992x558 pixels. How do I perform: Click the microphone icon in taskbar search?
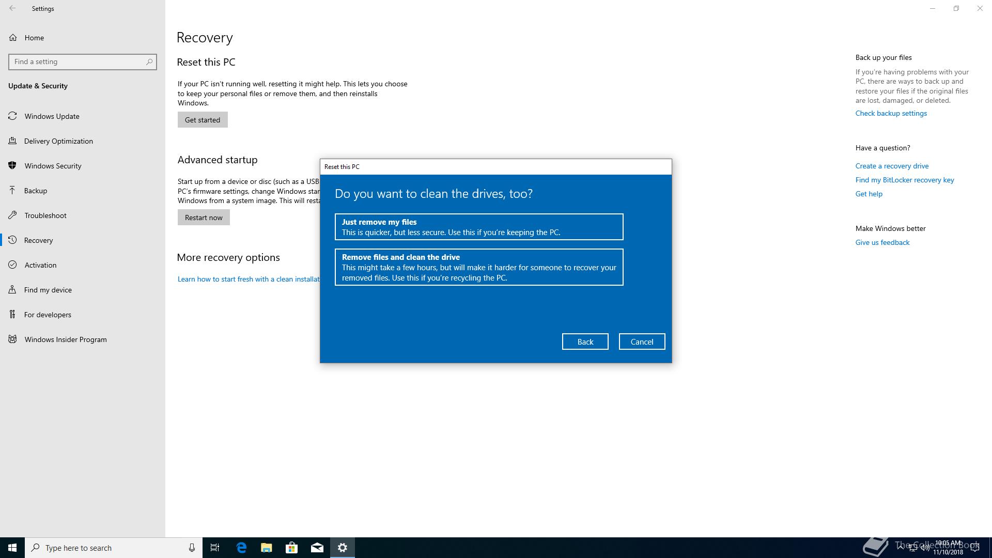pyautogui.click(x=192, y=548)
